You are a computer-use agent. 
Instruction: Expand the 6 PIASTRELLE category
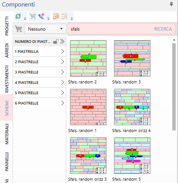39,103
